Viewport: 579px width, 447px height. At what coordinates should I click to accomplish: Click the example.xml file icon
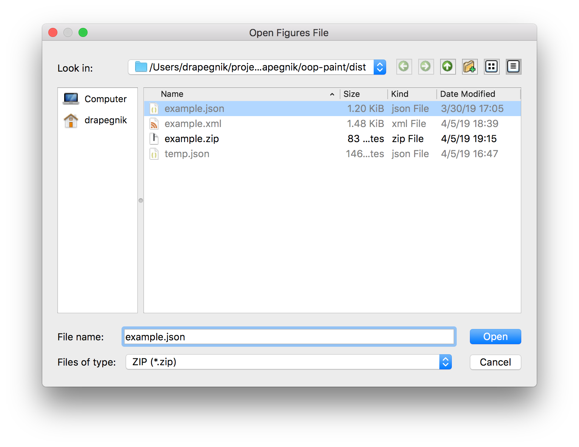click(154, 124)
